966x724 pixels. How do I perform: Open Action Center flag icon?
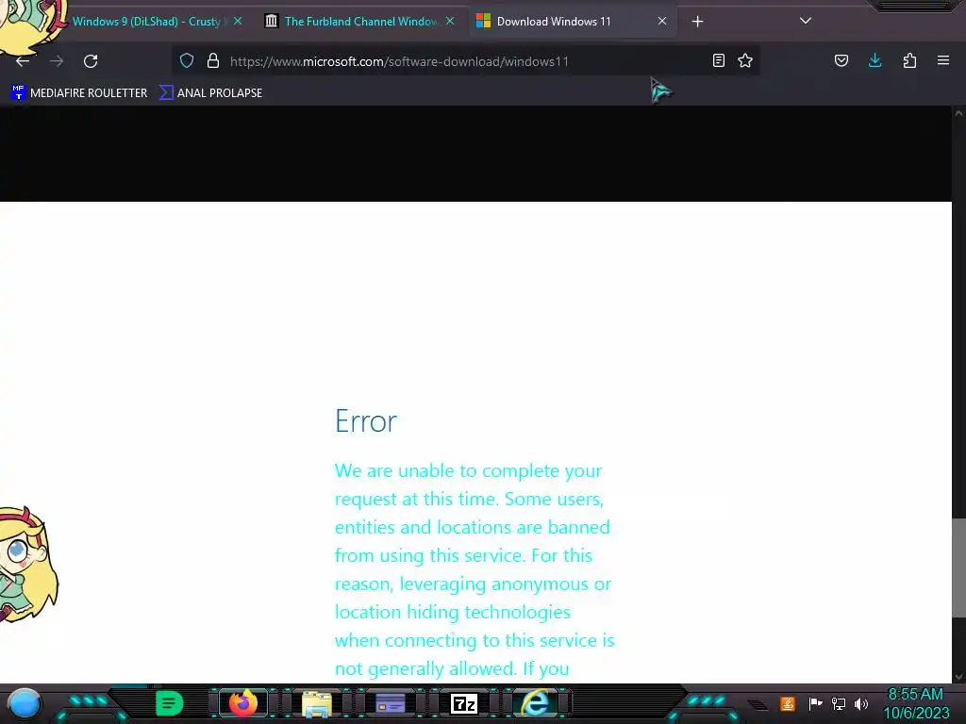point(815,703)
